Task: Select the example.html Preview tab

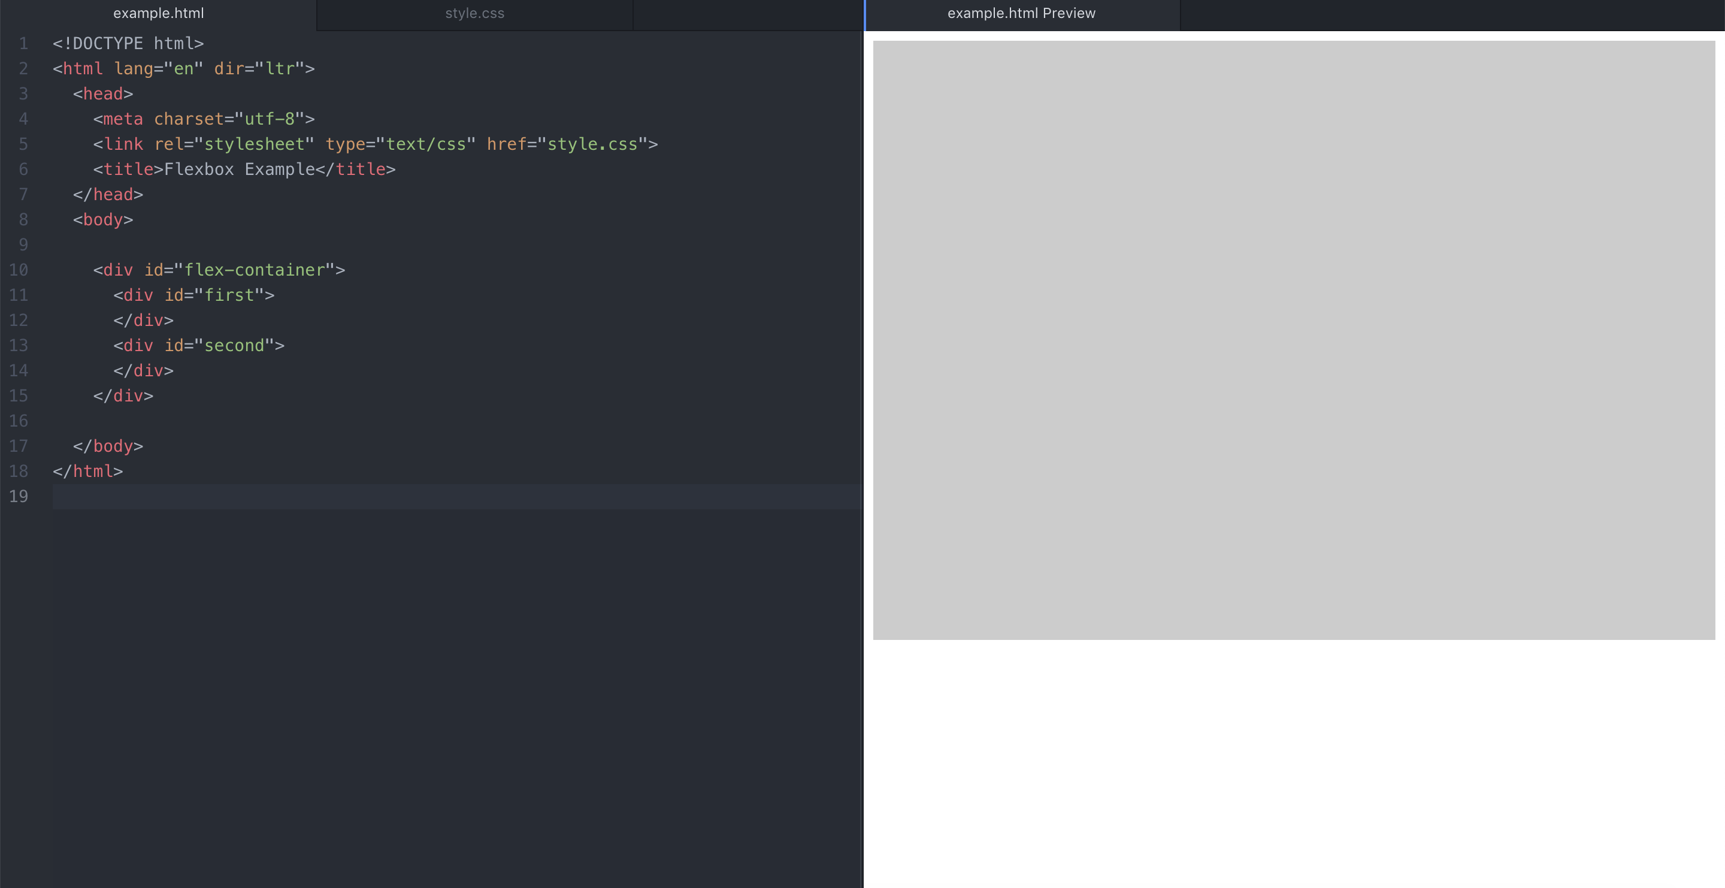Action: (1021, 13)
